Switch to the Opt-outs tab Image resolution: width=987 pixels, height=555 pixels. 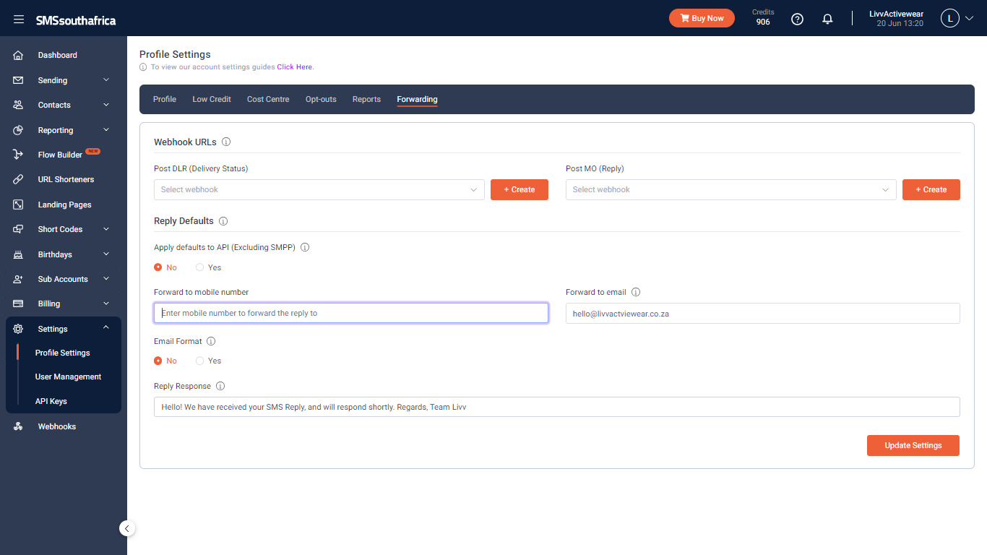point(321,99)
